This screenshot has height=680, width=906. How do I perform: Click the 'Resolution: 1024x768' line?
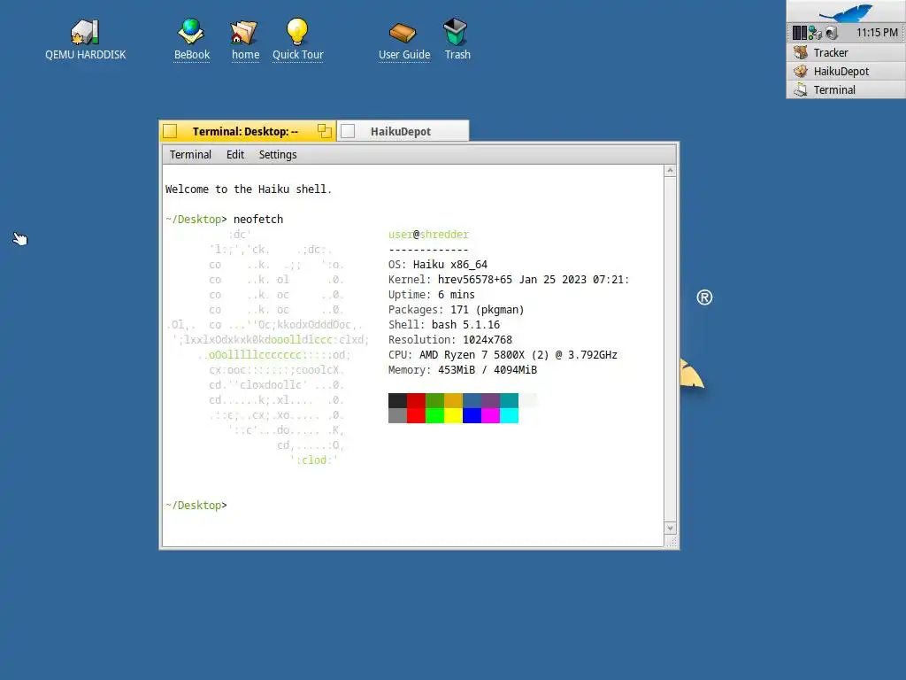click(450, 339)
